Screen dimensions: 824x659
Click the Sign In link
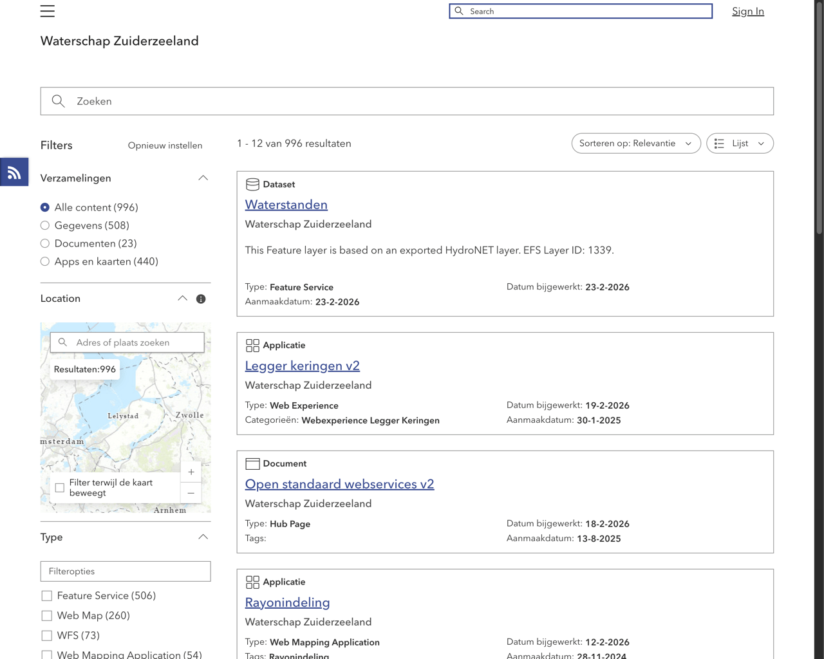747,12
